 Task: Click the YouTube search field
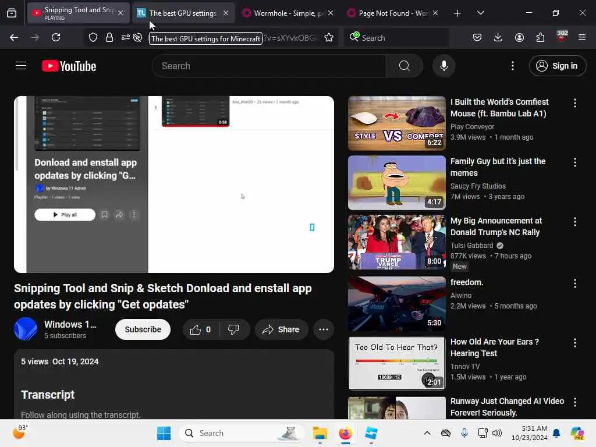pos(269,66)
